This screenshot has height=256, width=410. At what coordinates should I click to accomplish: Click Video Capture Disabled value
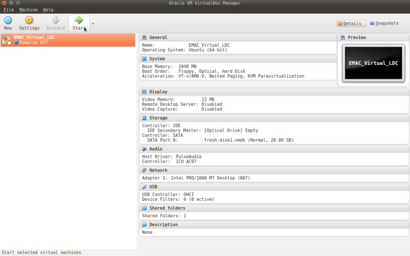(212, 109)
